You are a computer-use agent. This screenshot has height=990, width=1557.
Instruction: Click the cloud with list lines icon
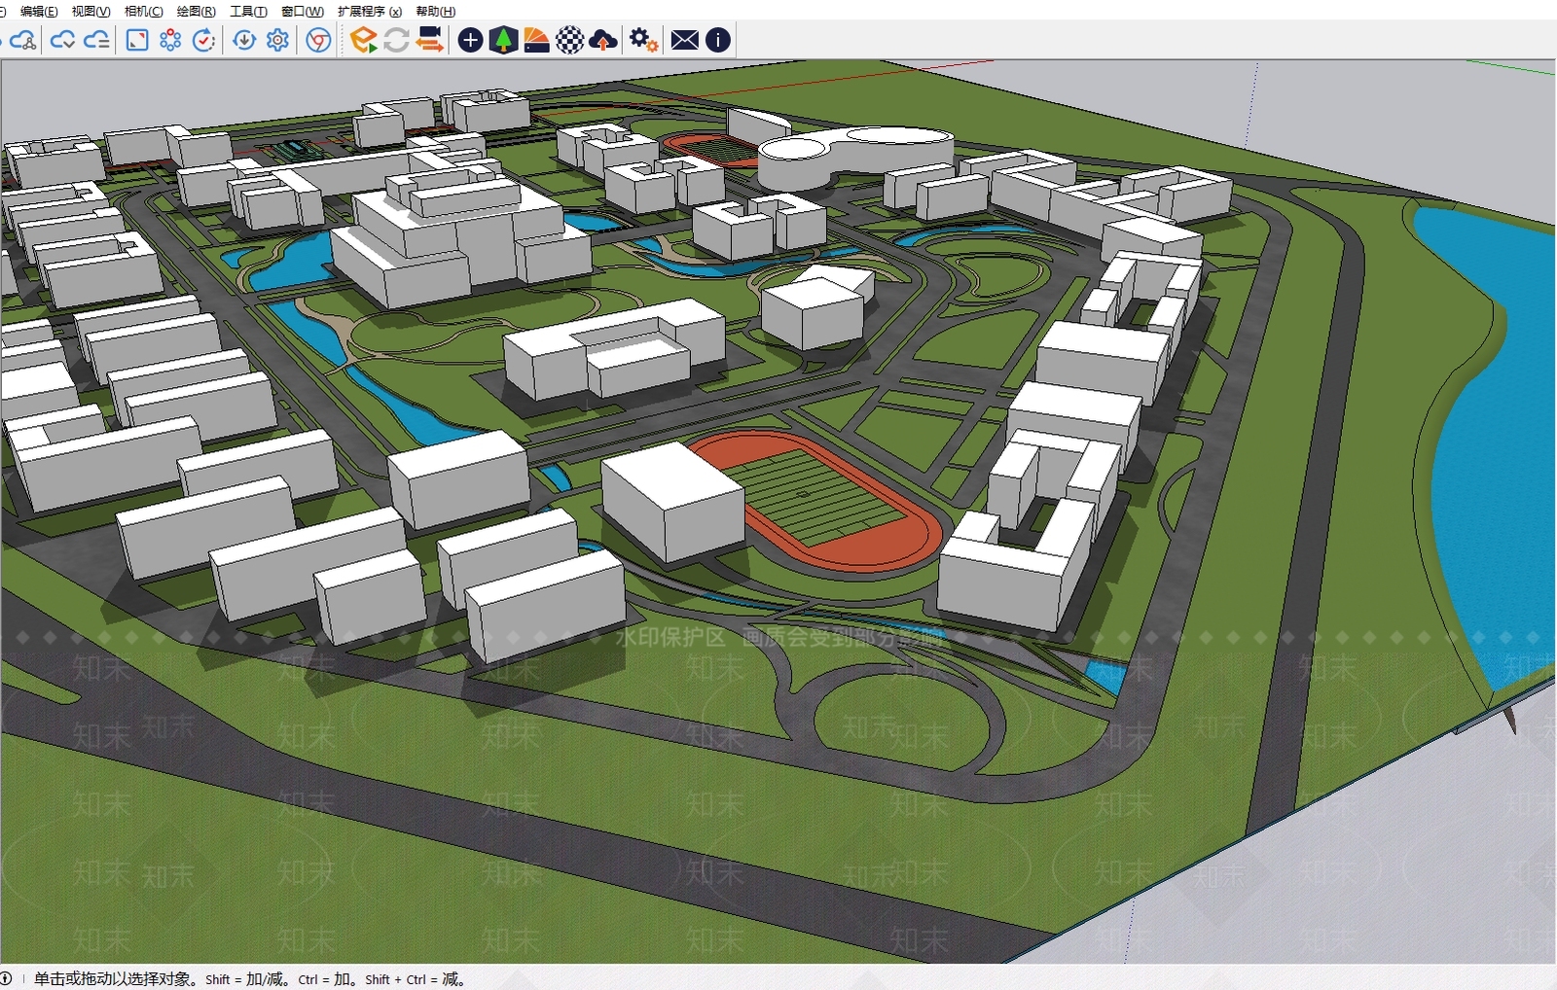pos(96,40)
